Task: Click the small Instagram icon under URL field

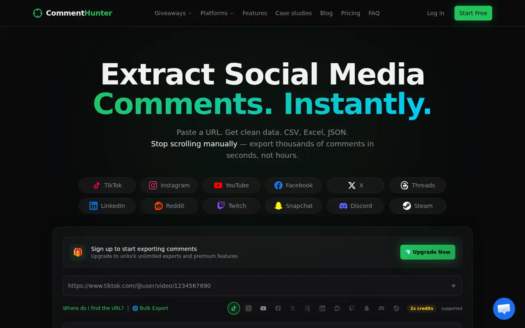Action: point(249,308)
